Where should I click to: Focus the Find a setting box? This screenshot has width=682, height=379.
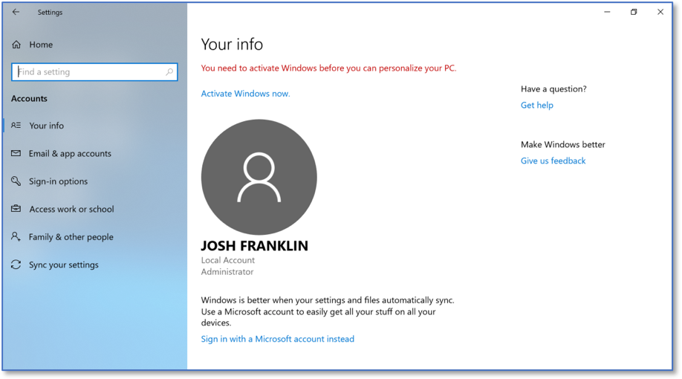coord(94,72)
